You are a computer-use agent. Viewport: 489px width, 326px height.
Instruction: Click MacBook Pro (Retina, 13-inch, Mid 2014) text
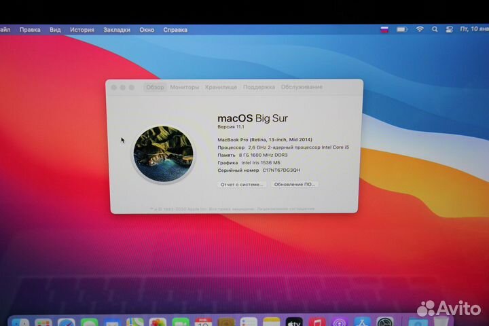(x=265, y=140)
